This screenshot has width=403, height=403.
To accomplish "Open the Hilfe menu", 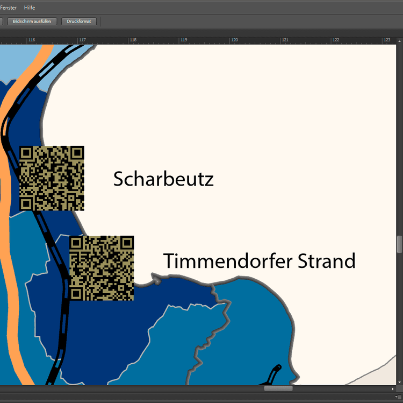I will (30, 8).
